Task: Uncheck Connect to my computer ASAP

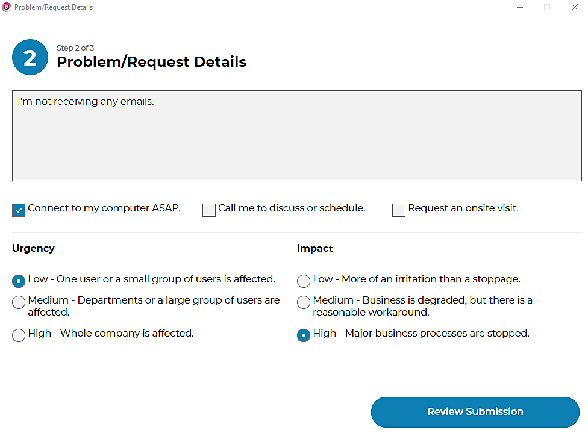Action: (19, 210)
